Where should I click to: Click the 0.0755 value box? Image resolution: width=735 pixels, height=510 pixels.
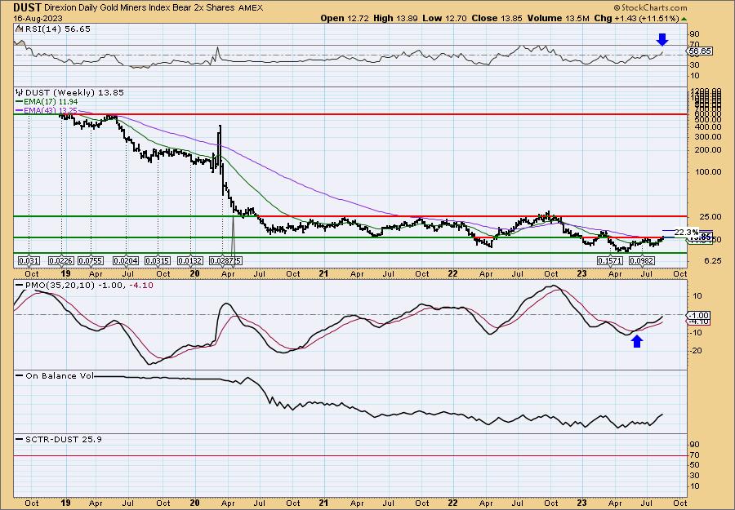(x=91, y=260)
